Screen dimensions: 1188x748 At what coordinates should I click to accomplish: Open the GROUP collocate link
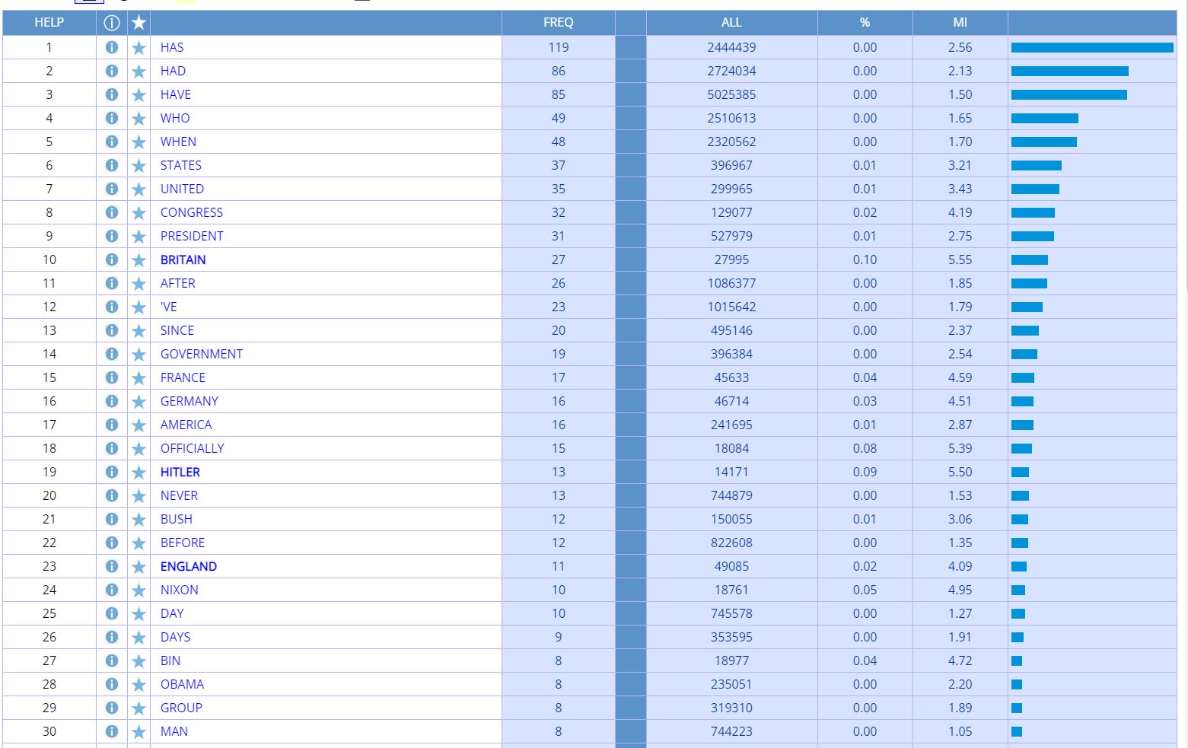pos(181,708)
